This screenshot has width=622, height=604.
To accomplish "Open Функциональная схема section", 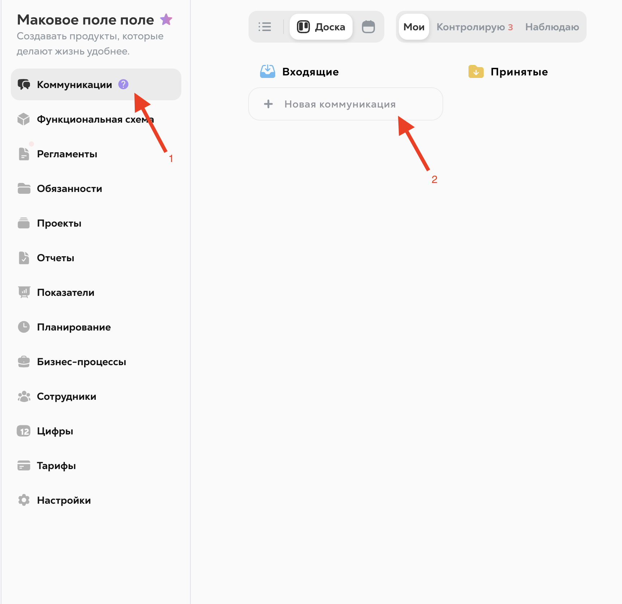I will pyautogui.click(x=95, y=119).
